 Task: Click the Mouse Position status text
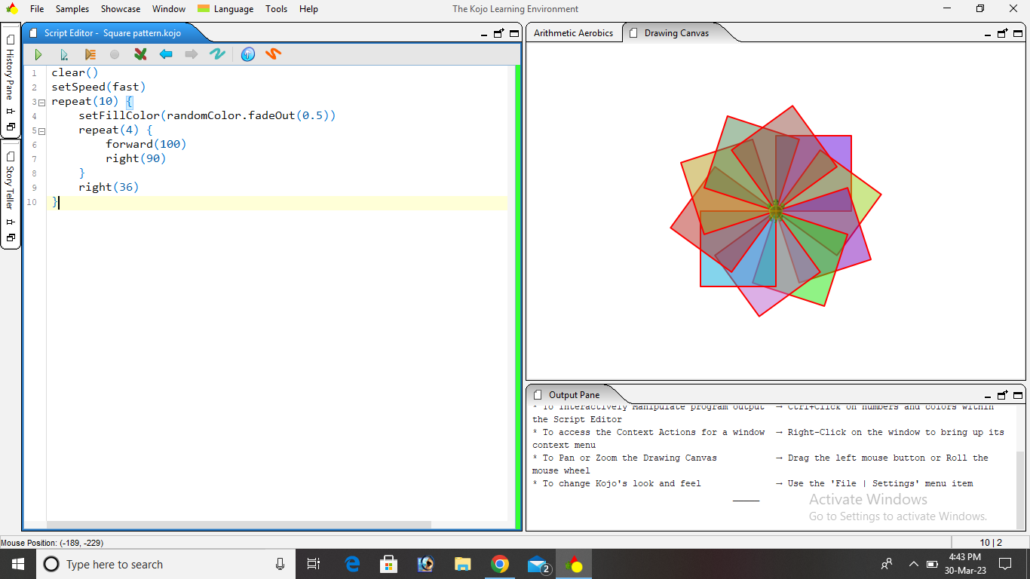click(x=52, y=543)
